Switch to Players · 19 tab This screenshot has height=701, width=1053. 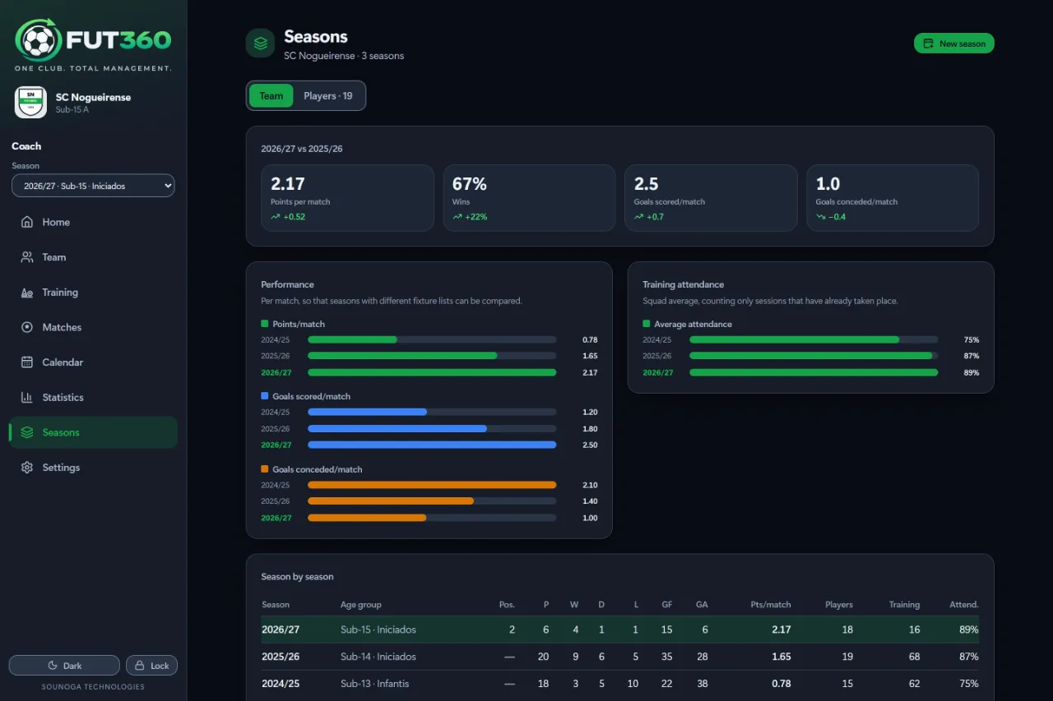(327, 95)
